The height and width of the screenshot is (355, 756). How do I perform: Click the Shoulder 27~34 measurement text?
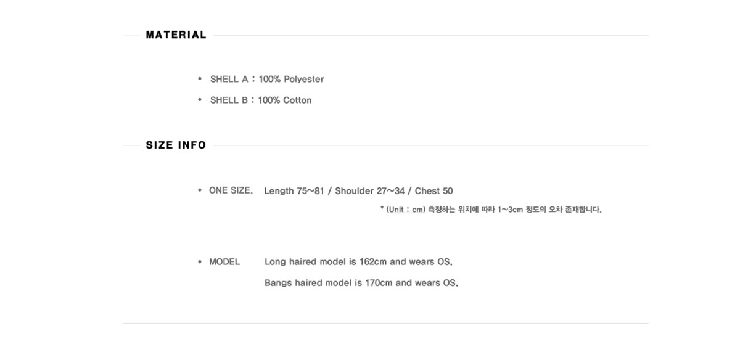[x=369, y=191]
